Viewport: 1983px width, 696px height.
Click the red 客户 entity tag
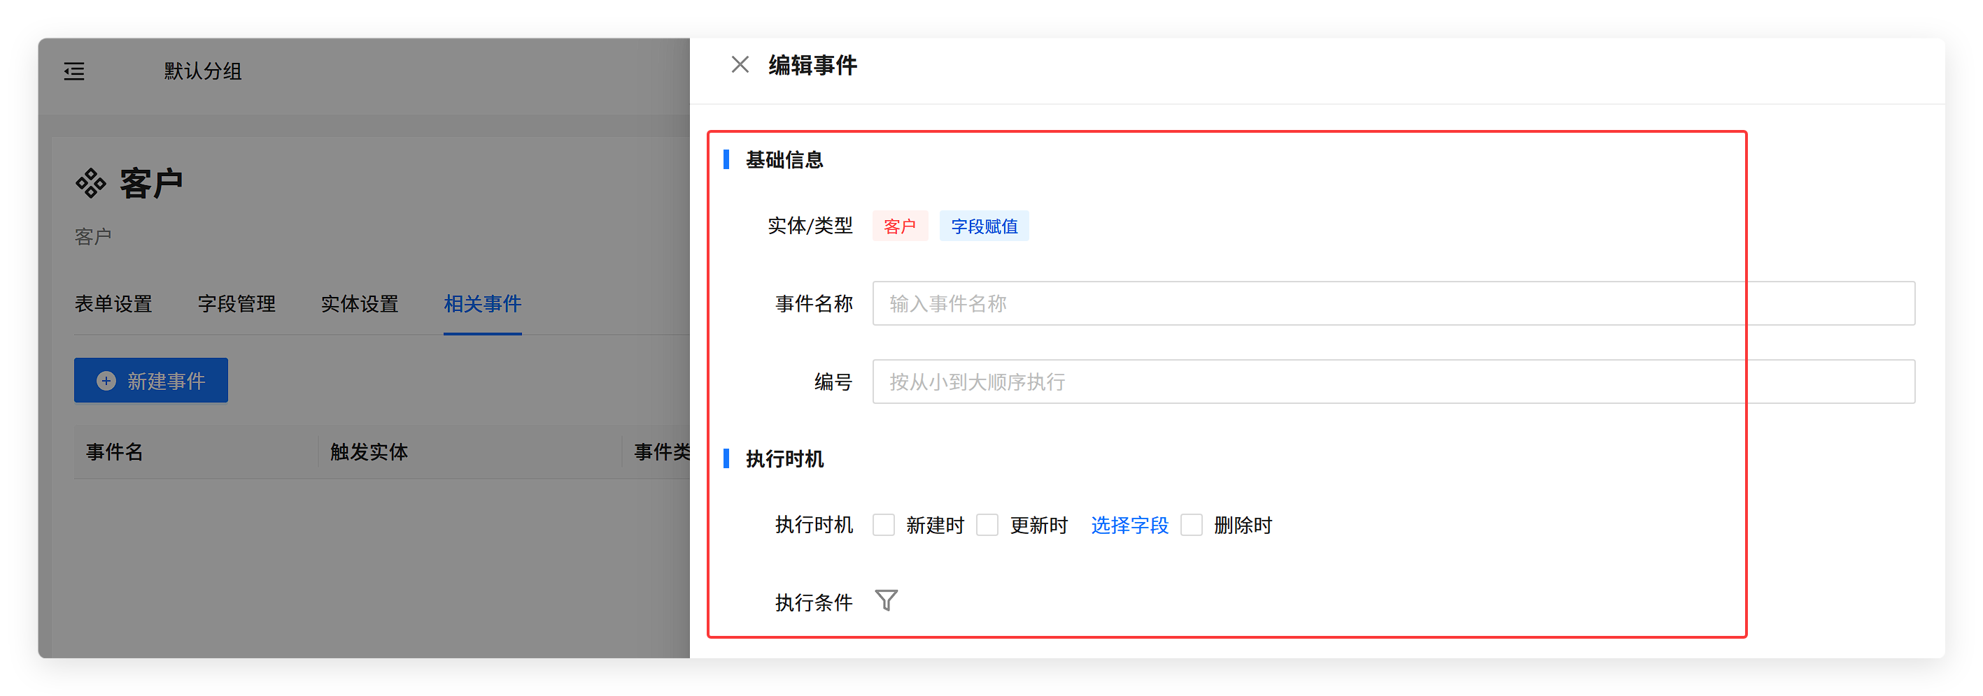(899, 226)
